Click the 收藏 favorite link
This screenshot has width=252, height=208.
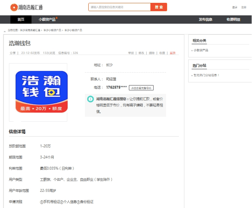pyautogui.click(x=162, y=53)
